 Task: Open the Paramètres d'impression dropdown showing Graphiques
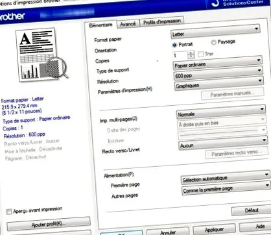(219, 84)
